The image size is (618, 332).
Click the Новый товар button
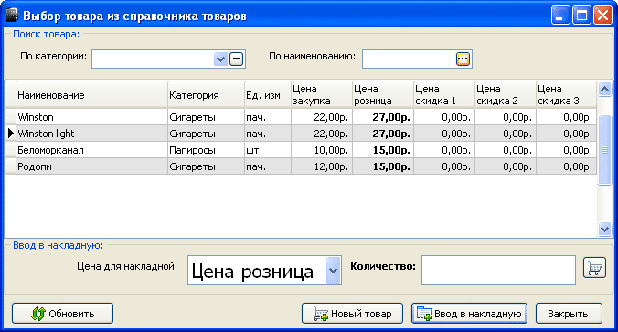coord(352,314)
